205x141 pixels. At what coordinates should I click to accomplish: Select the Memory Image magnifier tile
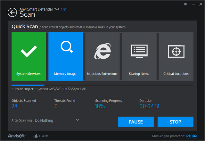65,56
